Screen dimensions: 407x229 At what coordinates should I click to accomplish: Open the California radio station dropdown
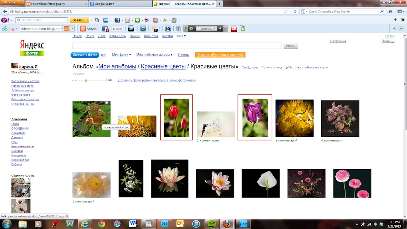(206, 28)
